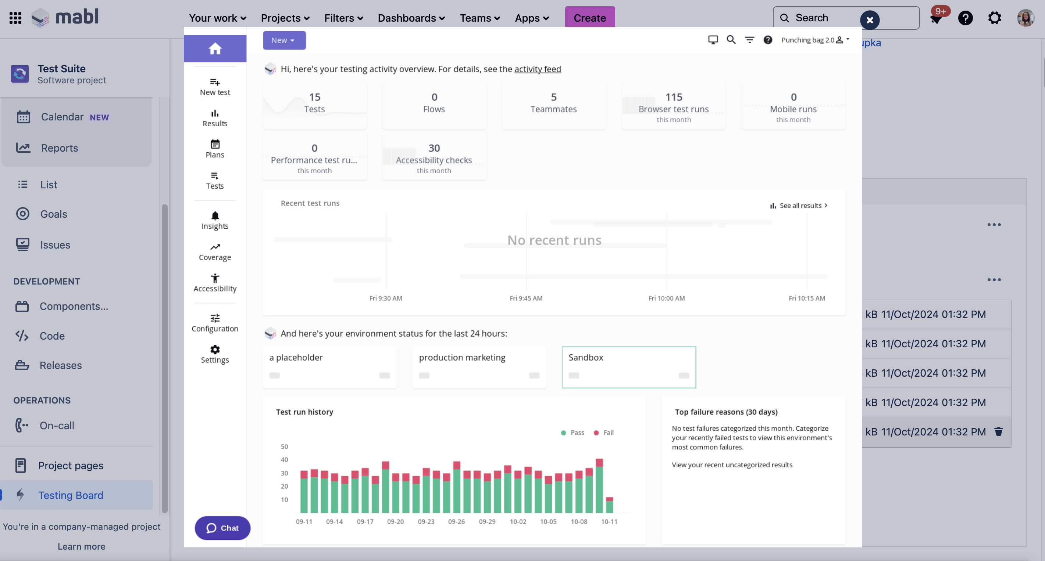Select the production marketing environment card
The height and width of the screenshot is (561, 1045).
pyautogui.click(x=479, y=367)
